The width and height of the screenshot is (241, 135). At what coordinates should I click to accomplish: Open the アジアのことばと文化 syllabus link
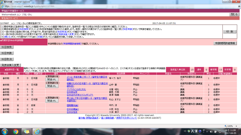point(76,89)
